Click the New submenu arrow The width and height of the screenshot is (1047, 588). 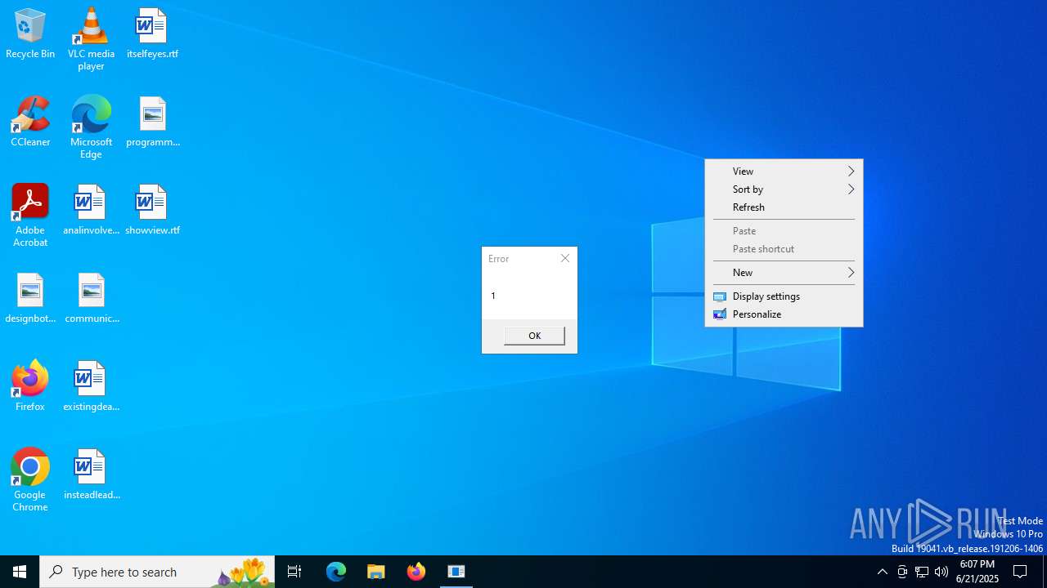pyautogui.click(x=851, y=273)
